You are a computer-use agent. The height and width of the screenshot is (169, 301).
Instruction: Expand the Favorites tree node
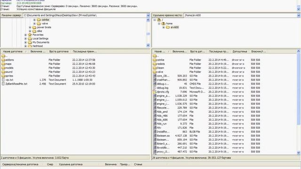click(x=25, y=35)
